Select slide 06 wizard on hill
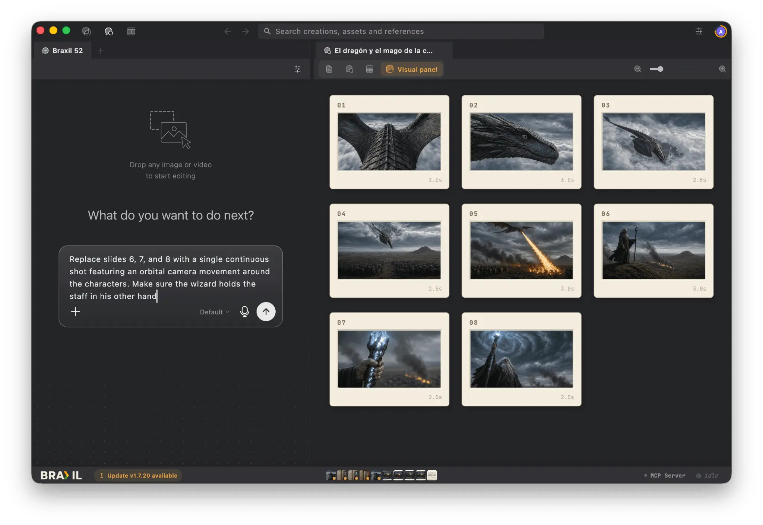This screenshot has width=763, height=525. tap(653, 251)
